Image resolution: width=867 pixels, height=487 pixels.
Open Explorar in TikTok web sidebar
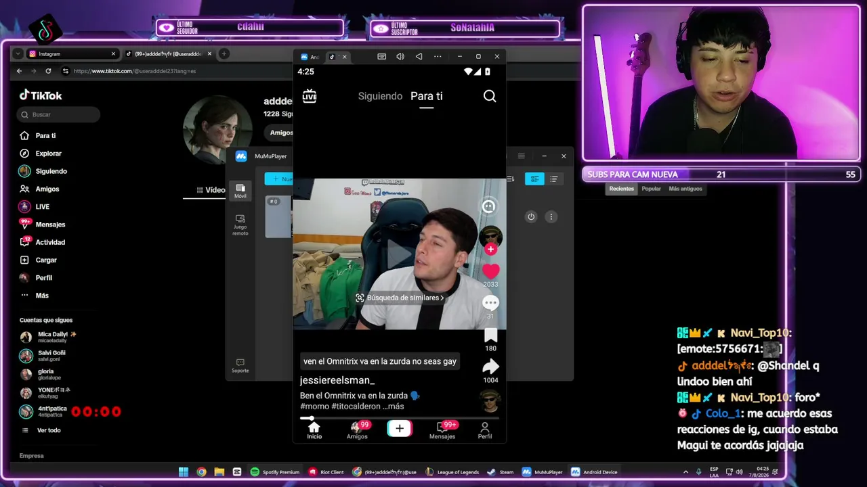[x=48, y=154]
